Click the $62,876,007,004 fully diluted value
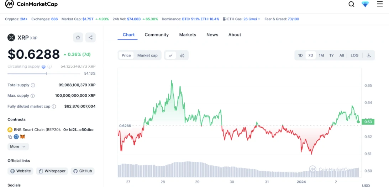The height and width of the screenshot is (187, 389). click(x=80, y=107)
